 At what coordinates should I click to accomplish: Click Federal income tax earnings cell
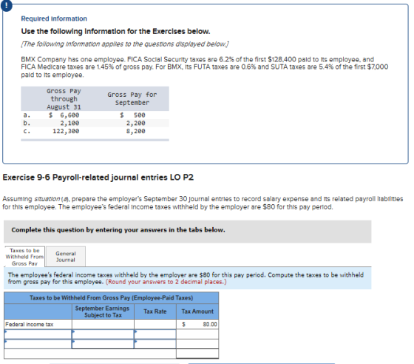103,324
